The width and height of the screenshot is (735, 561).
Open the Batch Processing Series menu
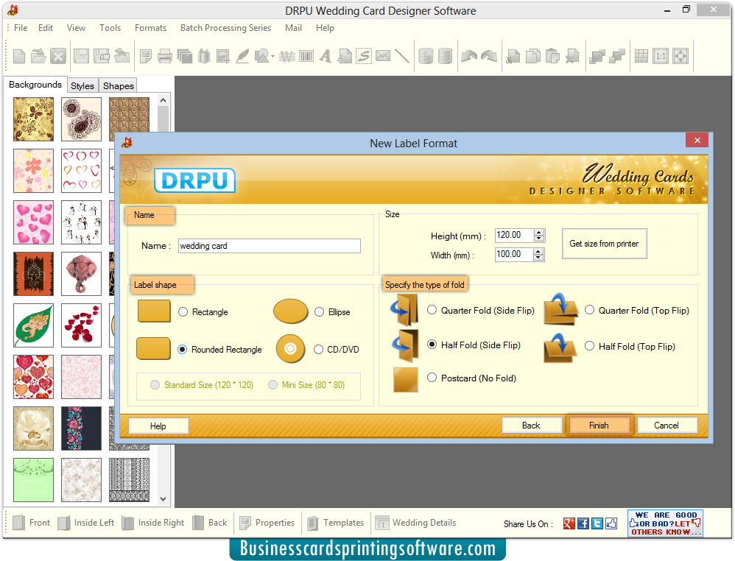(225, 28)
